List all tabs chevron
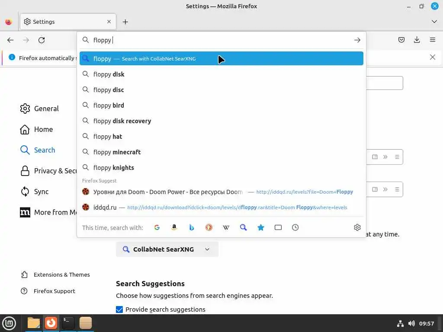The image size is (443, 332). coord(434,22)
